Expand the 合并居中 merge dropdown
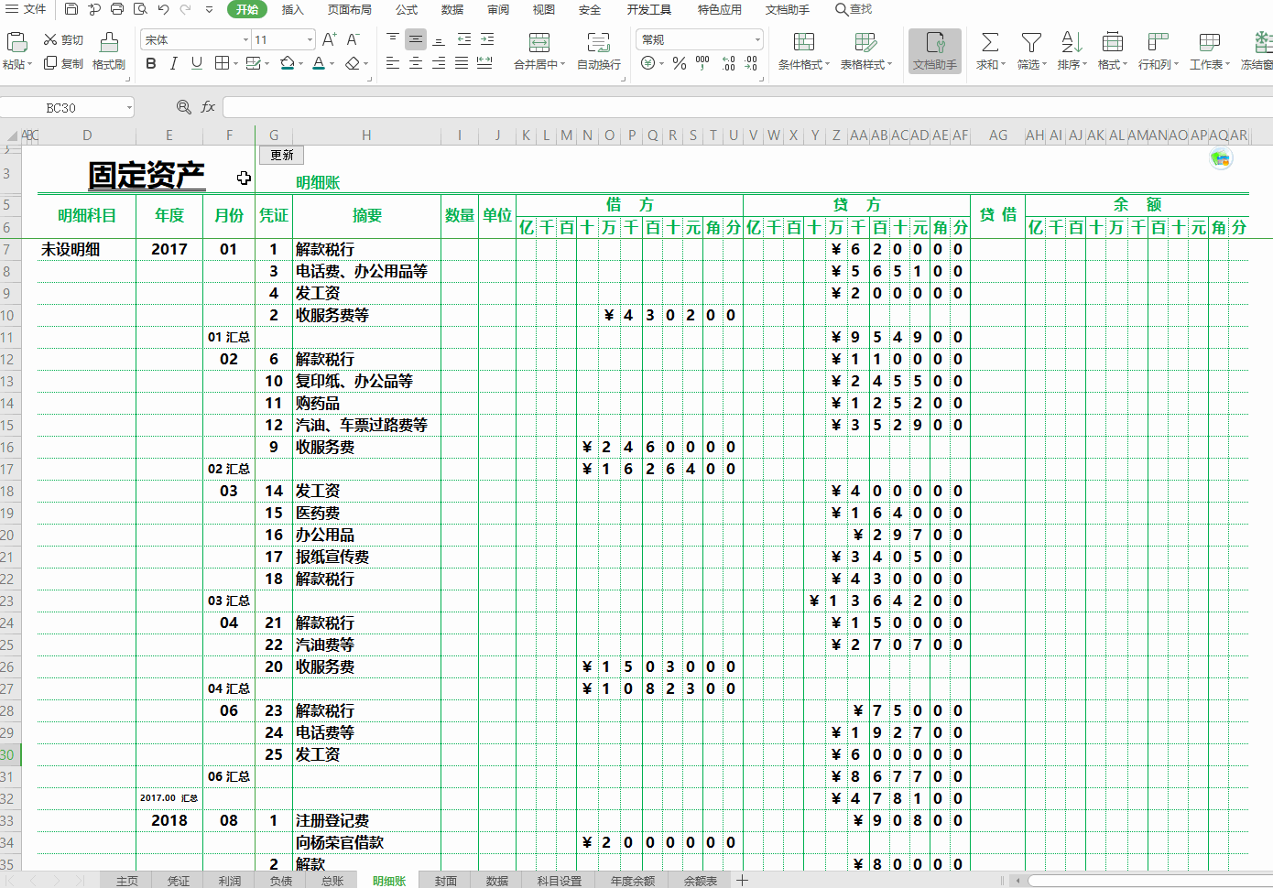The image size is (1273, 888). 562,65
